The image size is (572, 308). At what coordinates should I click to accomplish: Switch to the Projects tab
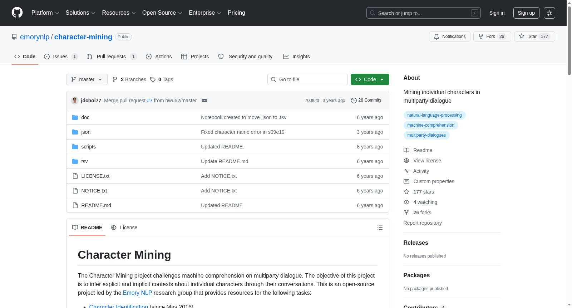coord(195,57)
